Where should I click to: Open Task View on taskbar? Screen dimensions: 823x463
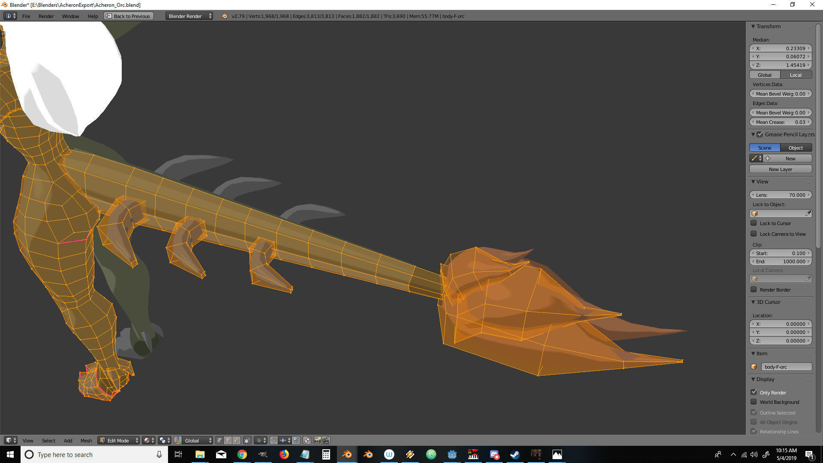178,454
